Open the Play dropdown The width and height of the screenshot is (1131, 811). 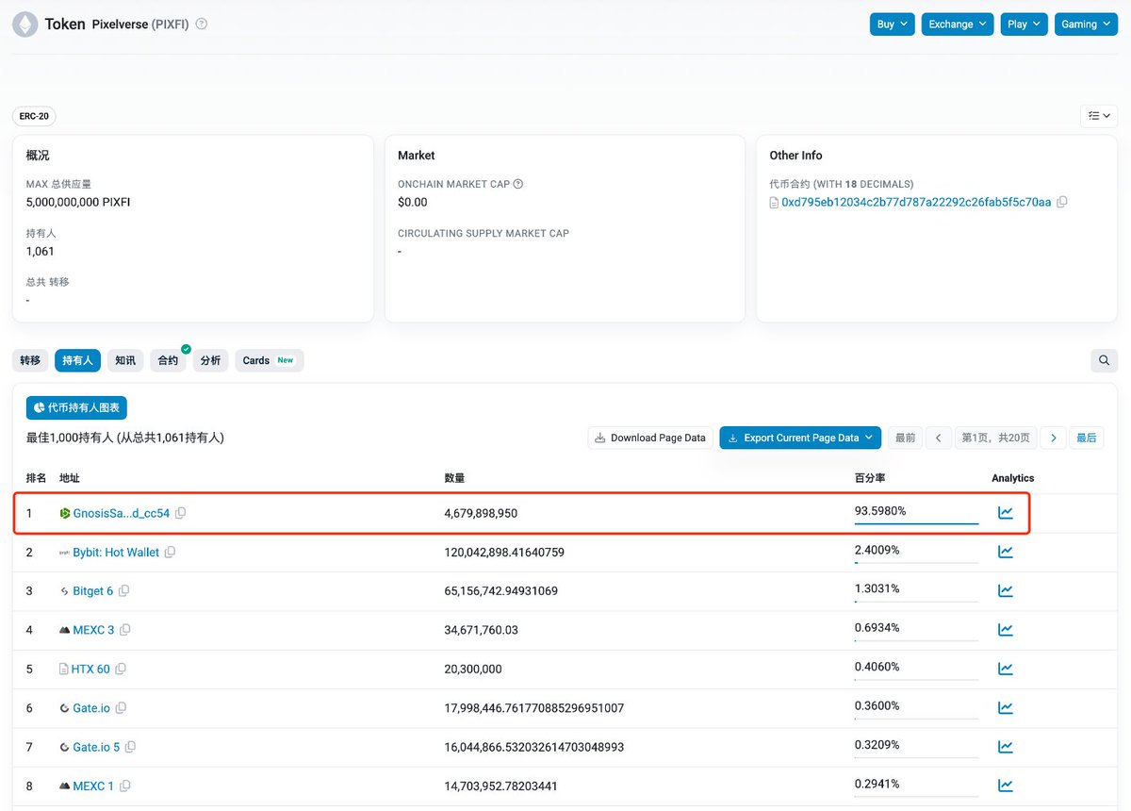pyautogui.click(x=1024, y=25)
